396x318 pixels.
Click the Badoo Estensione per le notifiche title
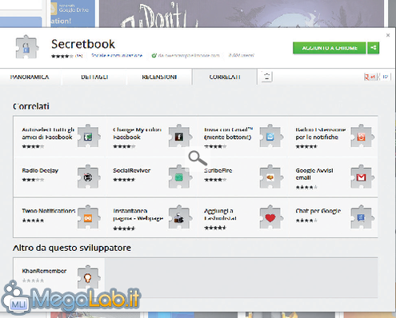tap(321, 133)
